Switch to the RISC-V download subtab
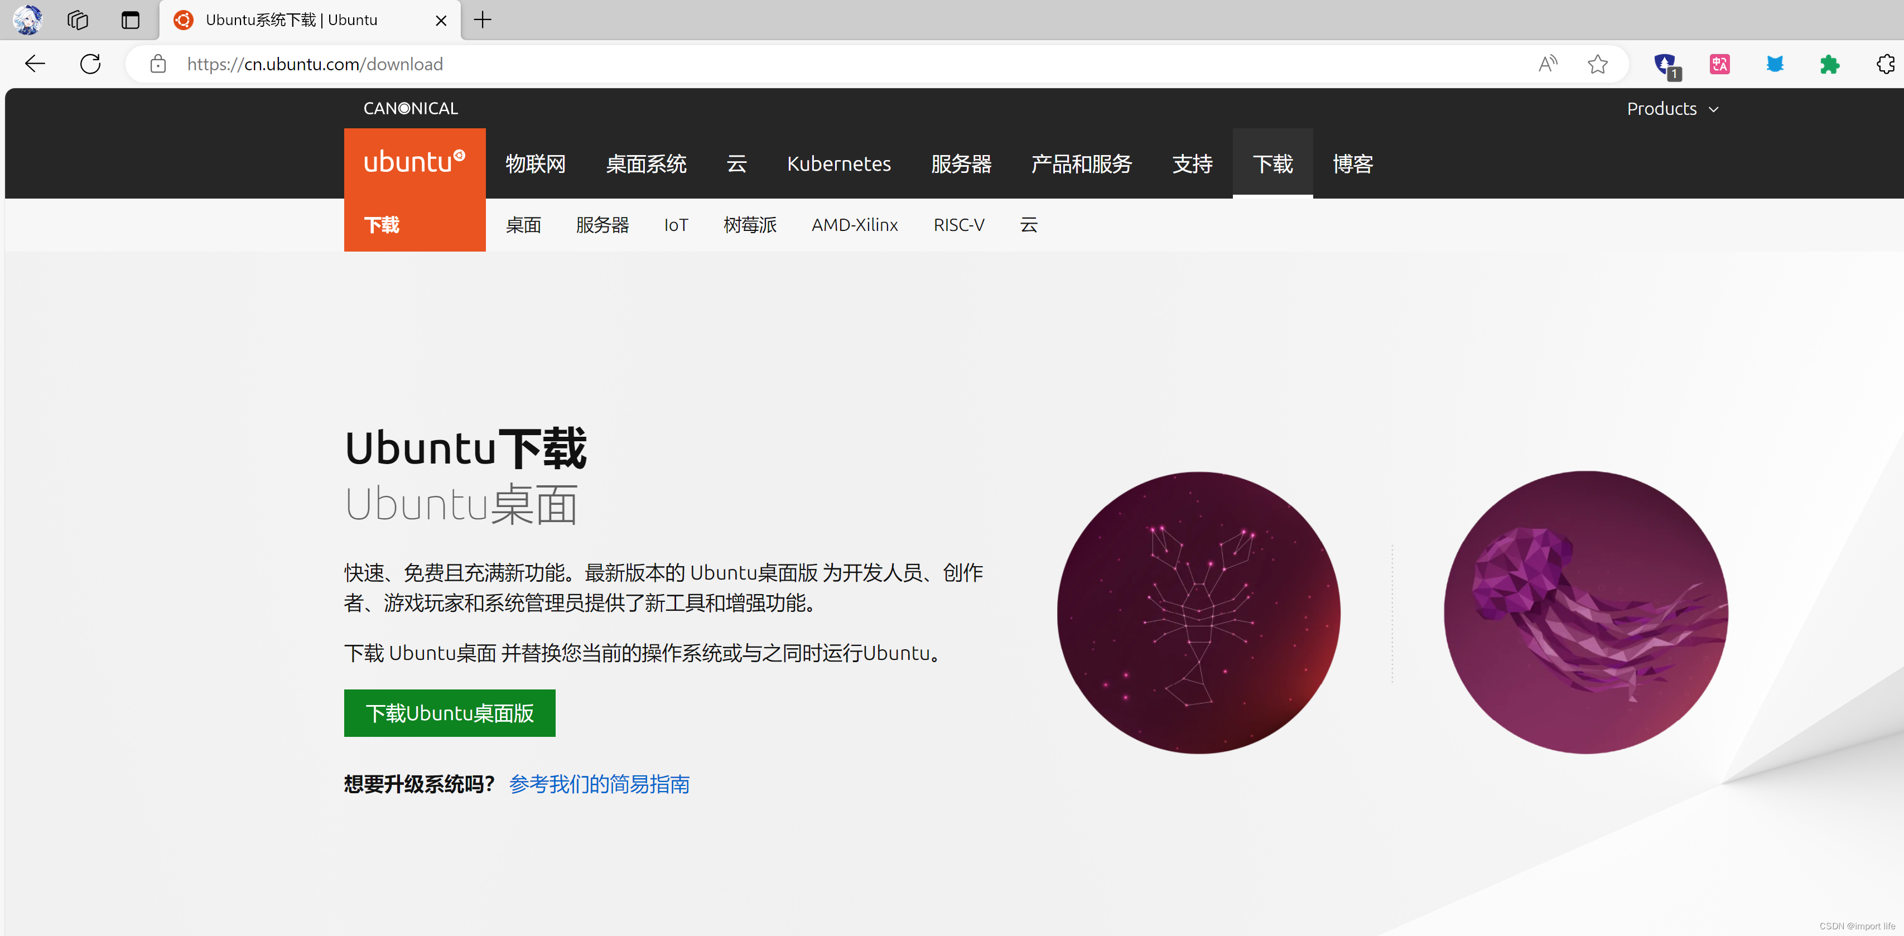 (x=958, y=225)
